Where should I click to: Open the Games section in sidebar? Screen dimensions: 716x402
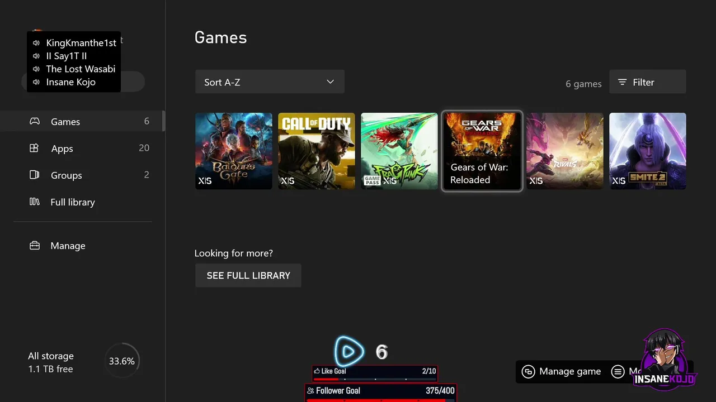coord(82,121)
